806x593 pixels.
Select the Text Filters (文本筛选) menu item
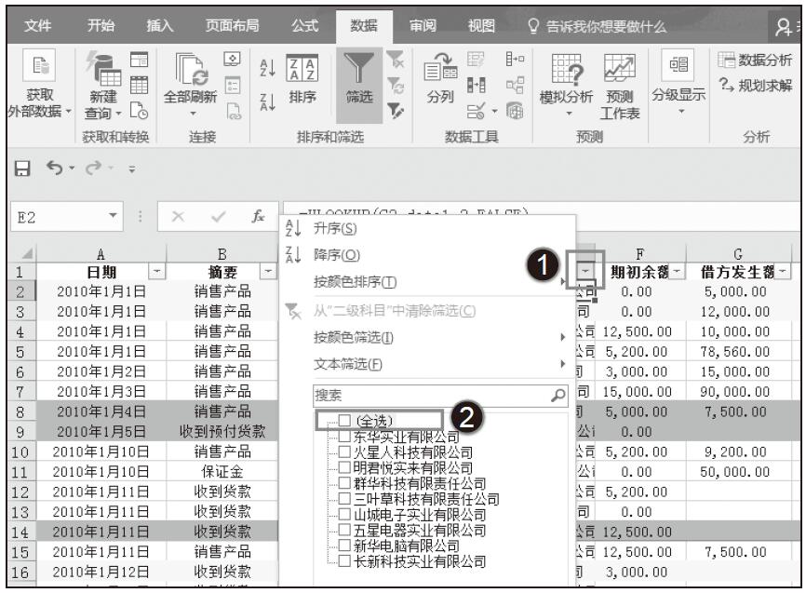pos(348,363)
